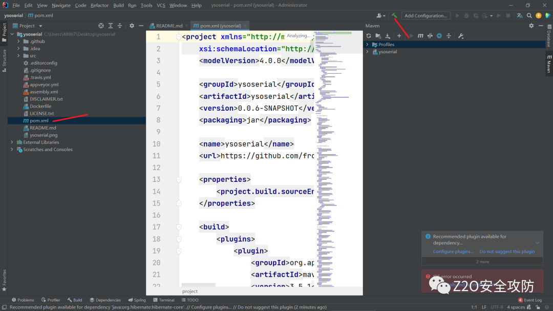Image resolution: width=553 pixels, height=311 pixels.
Task: Click the green Build Project hammer icon
Action: coord(394,15)
